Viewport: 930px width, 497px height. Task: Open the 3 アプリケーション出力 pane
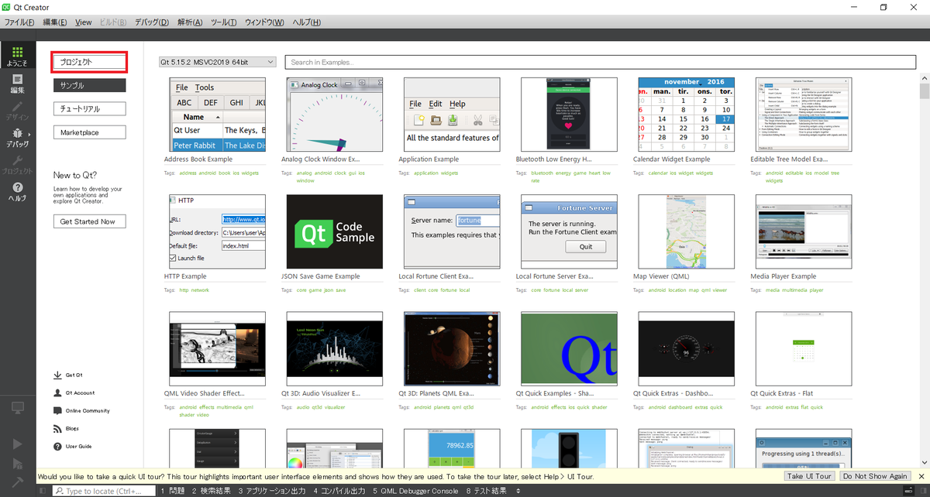(274, 491)
